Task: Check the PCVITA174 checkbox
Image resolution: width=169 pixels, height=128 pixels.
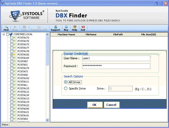Action: pos(12,68)
